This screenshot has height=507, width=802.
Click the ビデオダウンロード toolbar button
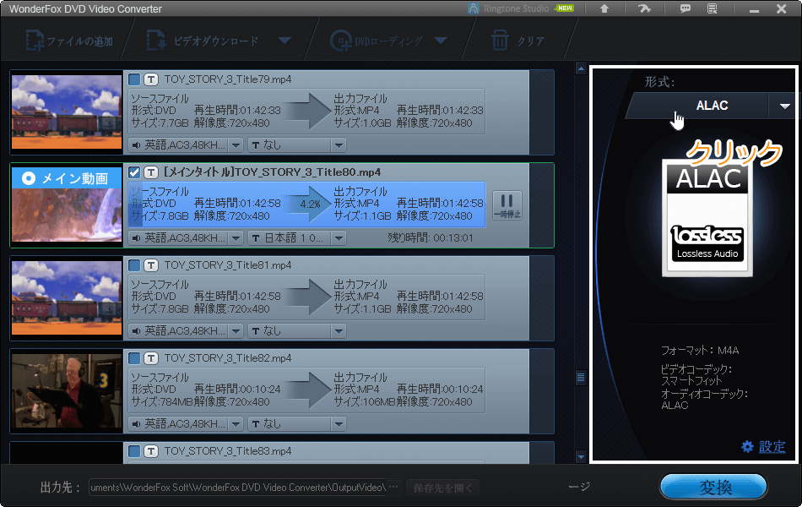[203, 41]
